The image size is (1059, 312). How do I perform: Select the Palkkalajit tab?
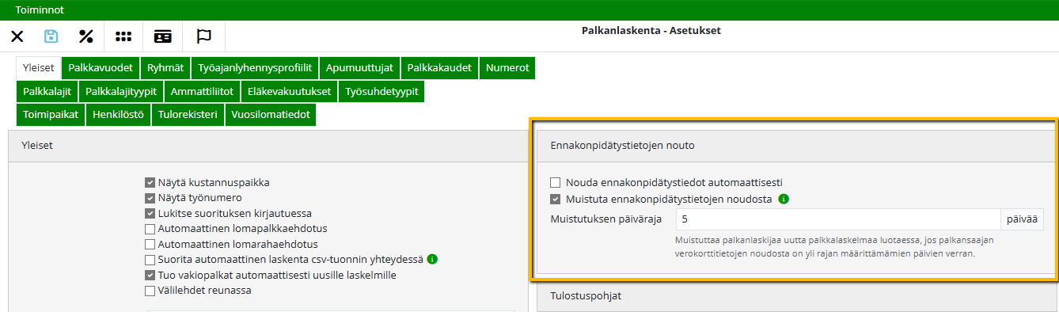(47, 92)
